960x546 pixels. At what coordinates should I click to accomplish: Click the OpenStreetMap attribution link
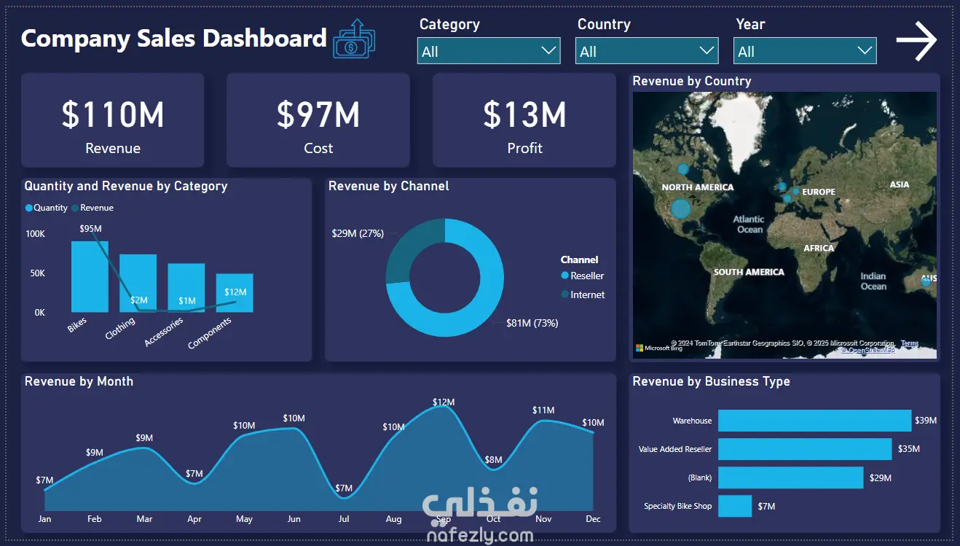[868, 350]
